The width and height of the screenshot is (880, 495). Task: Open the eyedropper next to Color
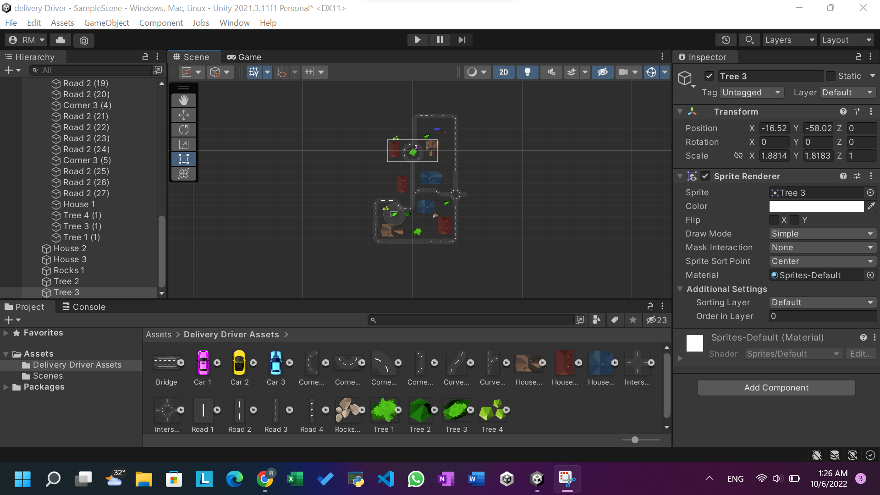(872, 206)
